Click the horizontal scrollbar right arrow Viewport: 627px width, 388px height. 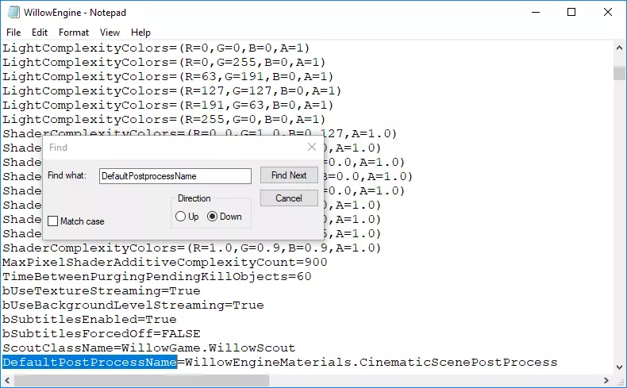pos(606,380)
